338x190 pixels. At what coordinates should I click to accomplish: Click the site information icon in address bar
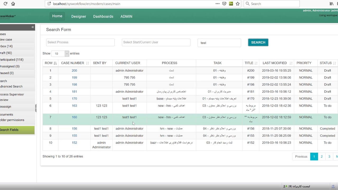coord(49,4)
